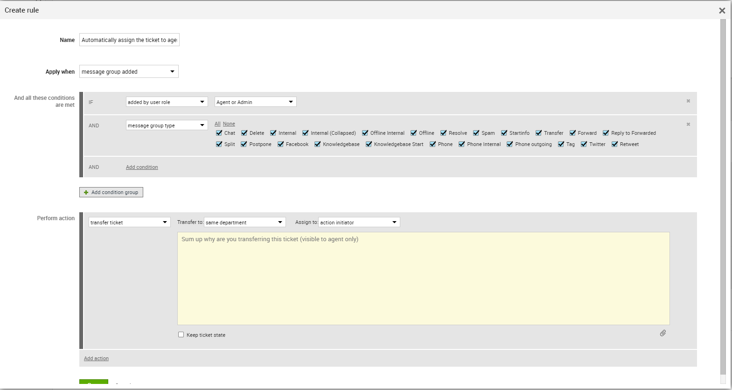Close the Create rule dialog
Viewport: 732px width, 390px height.
click(722, 10)
